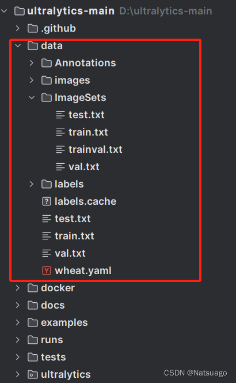Click the ImageSets folder icon
Screen dimensions: 236x383
click(x=47, y=97)
